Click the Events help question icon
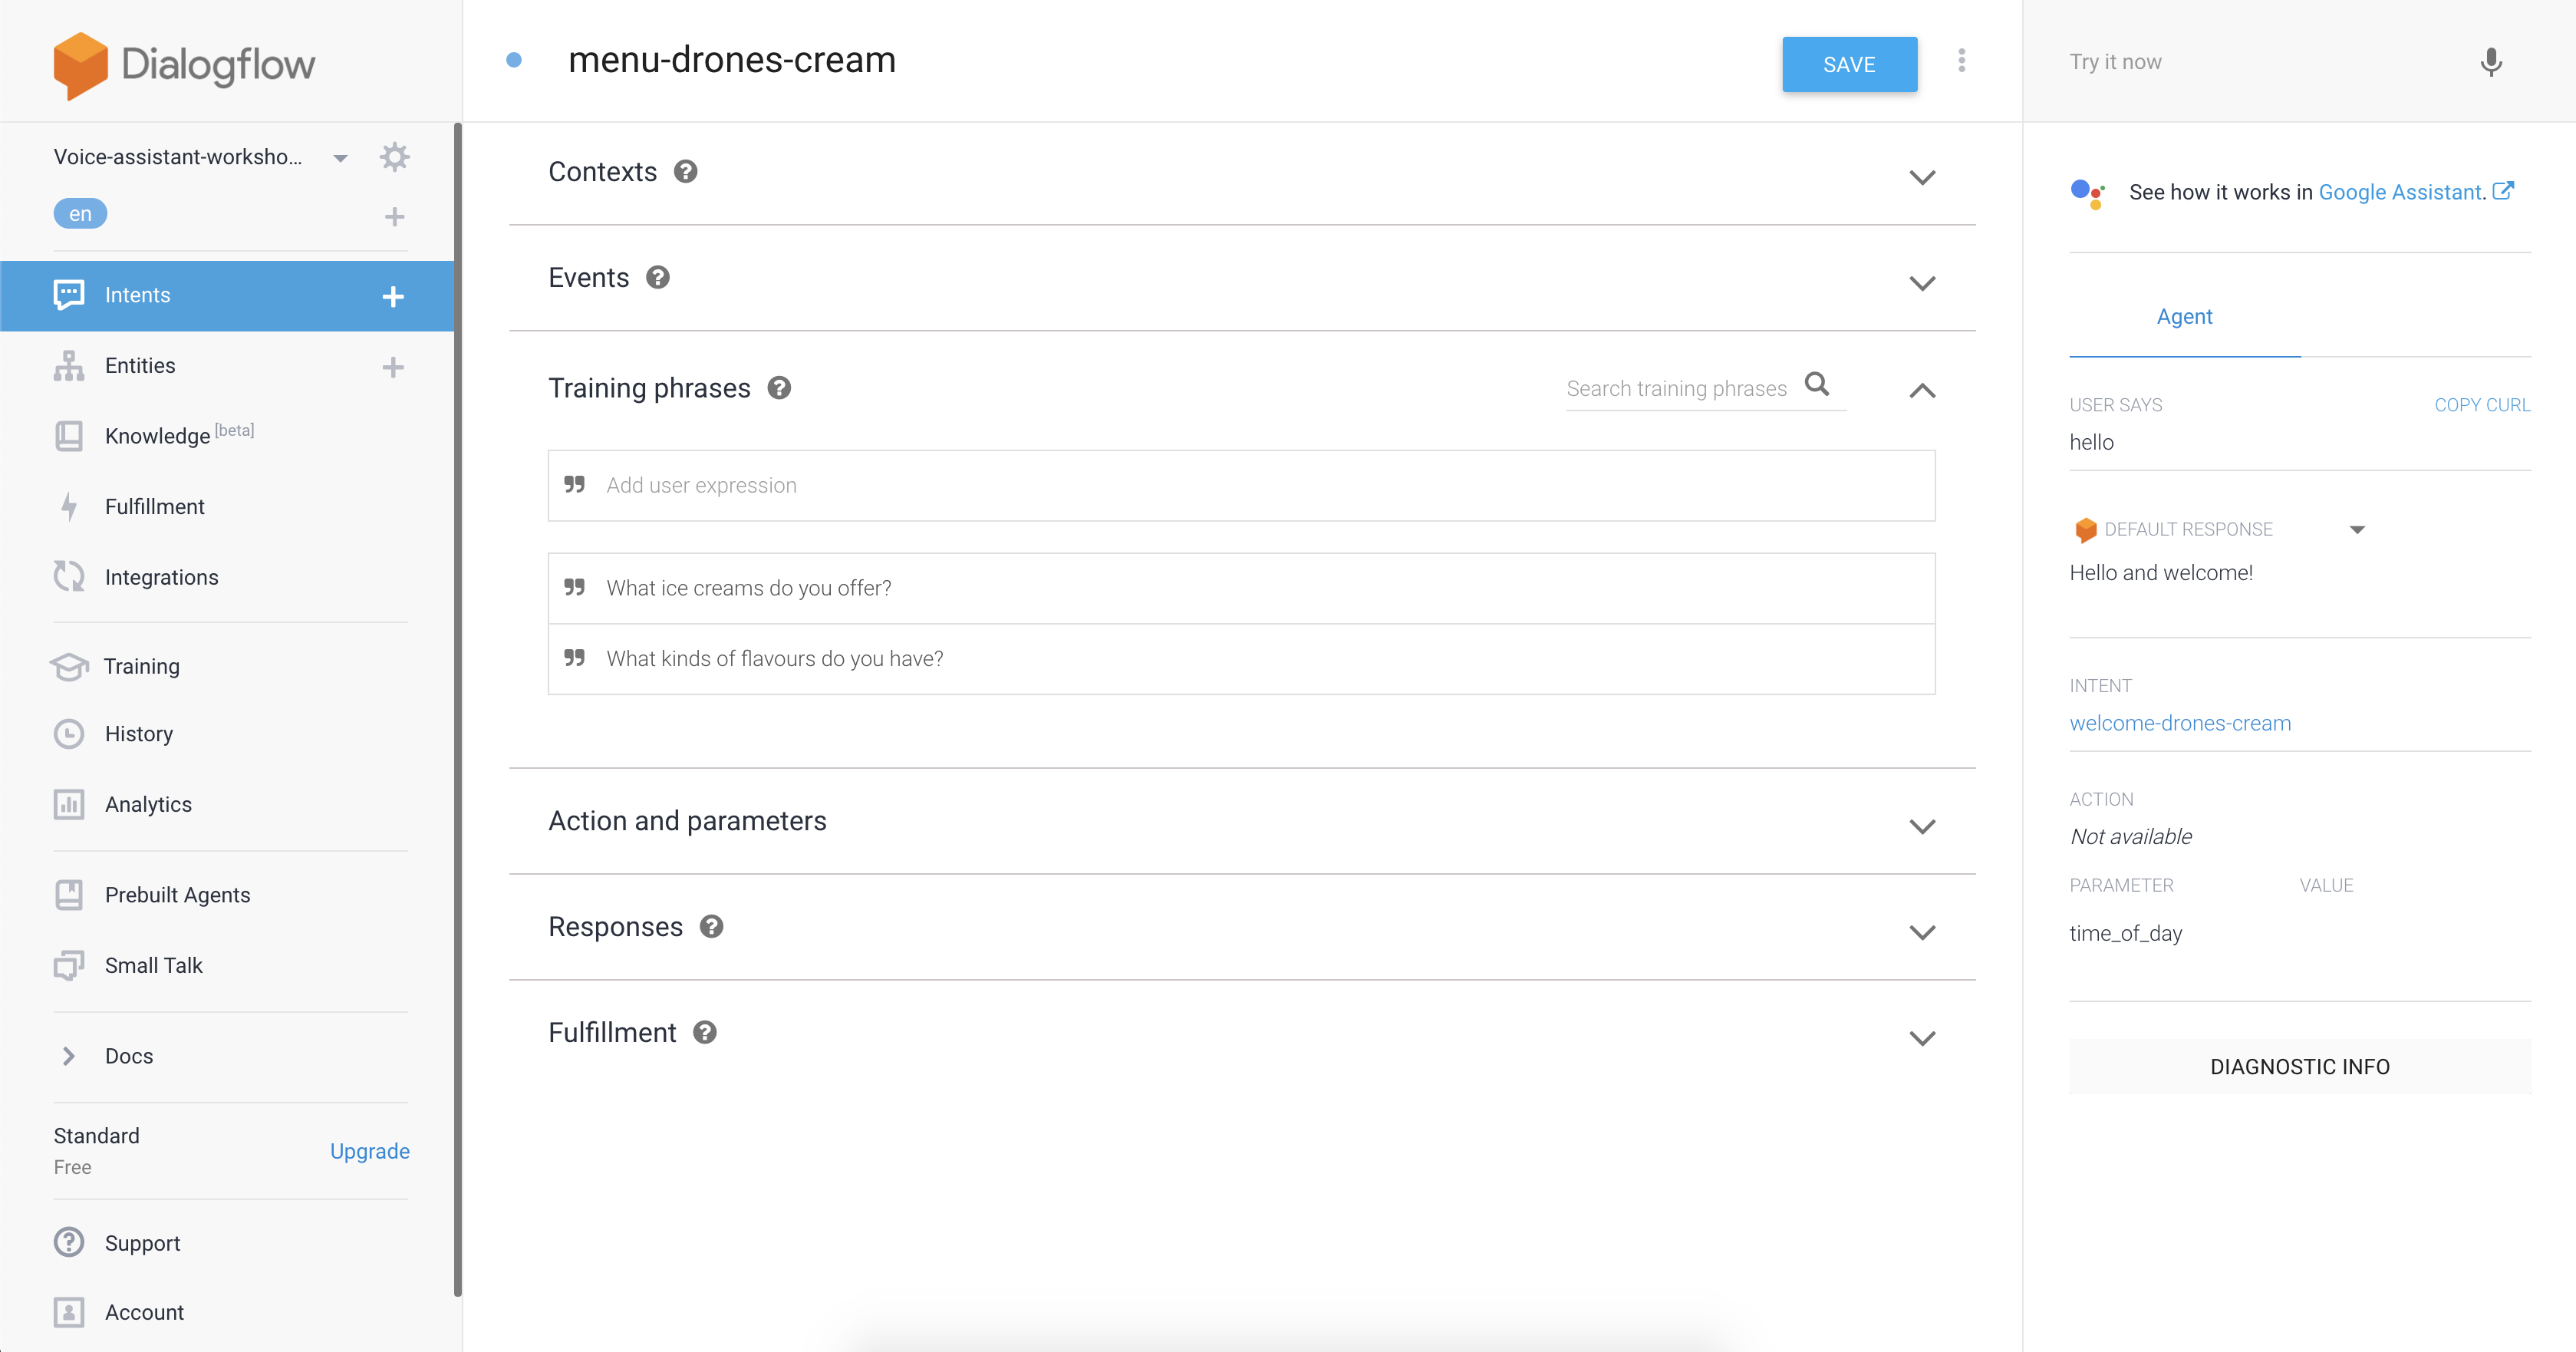 click(658, 278)
